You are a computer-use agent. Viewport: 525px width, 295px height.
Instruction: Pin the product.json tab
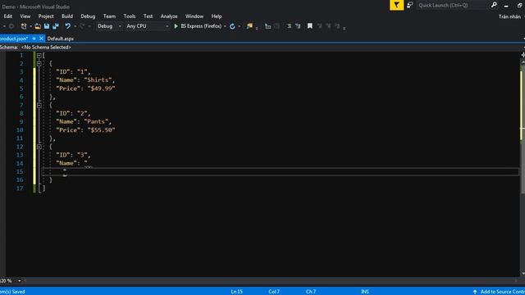pos(34,39)
